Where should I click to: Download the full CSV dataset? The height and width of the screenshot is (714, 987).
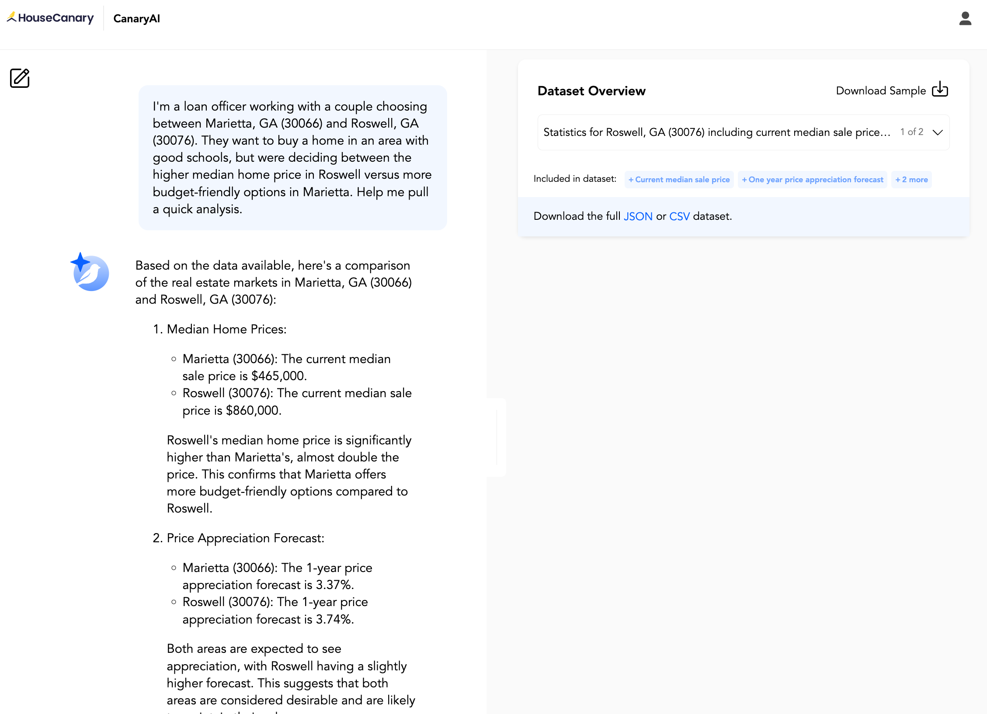point(679,216)
